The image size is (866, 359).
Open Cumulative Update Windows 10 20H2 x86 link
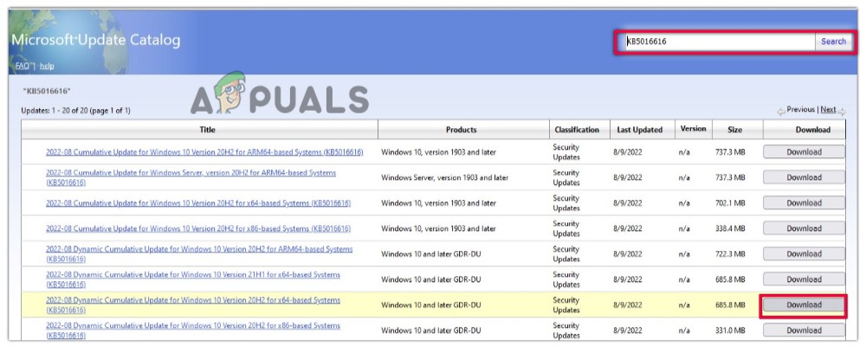(198, 228)
